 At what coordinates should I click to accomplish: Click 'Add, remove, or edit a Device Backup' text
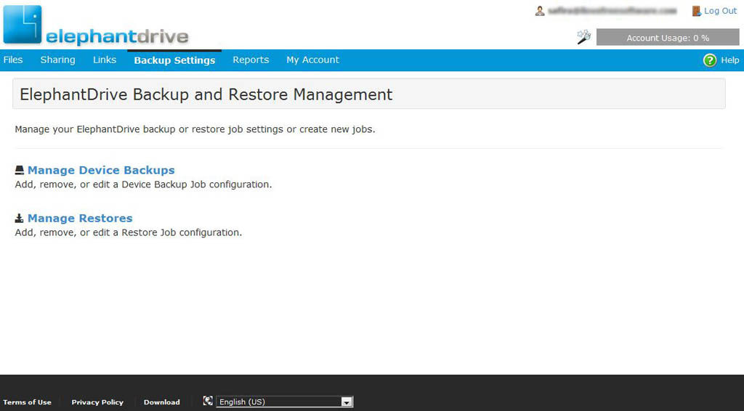[143, 184]
